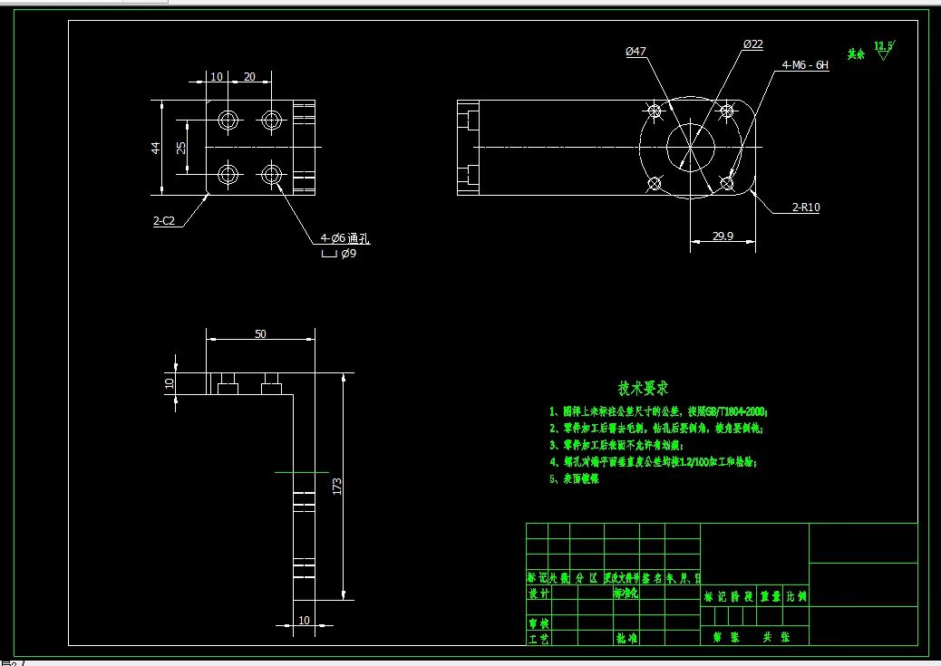This screenshot has height=666, width=941.
Task: Select the 2-R10 fillet radius label
Action: (x=805, y=207)
